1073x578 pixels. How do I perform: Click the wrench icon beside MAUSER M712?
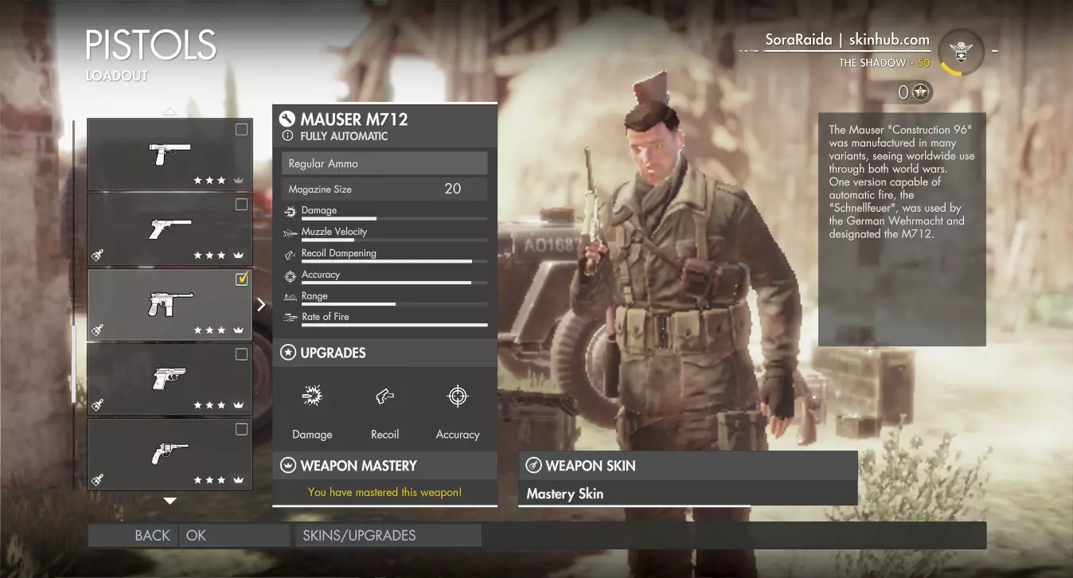(287, 119)
